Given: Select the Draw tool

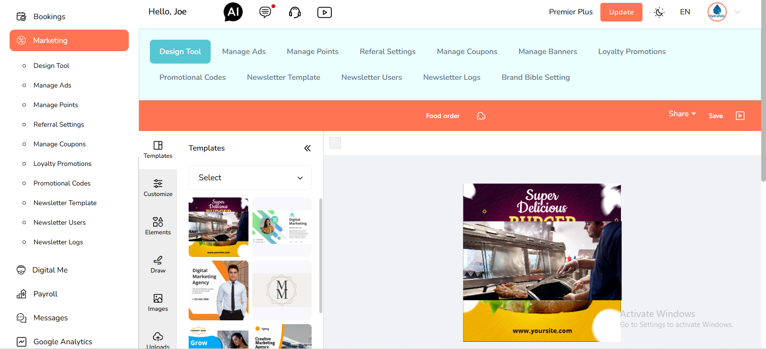Looking at the screenshot, I should pos(158,264).
